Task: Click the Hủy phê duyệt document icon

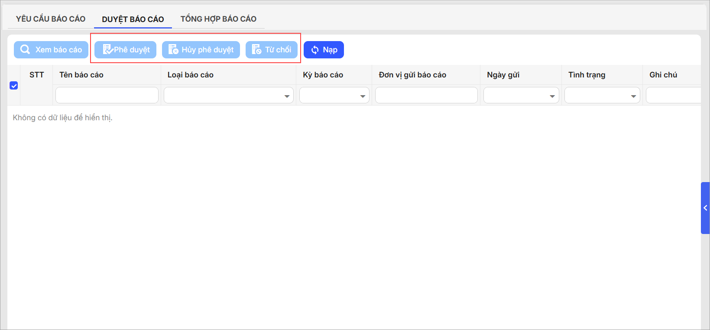Action: pos(173,50)
